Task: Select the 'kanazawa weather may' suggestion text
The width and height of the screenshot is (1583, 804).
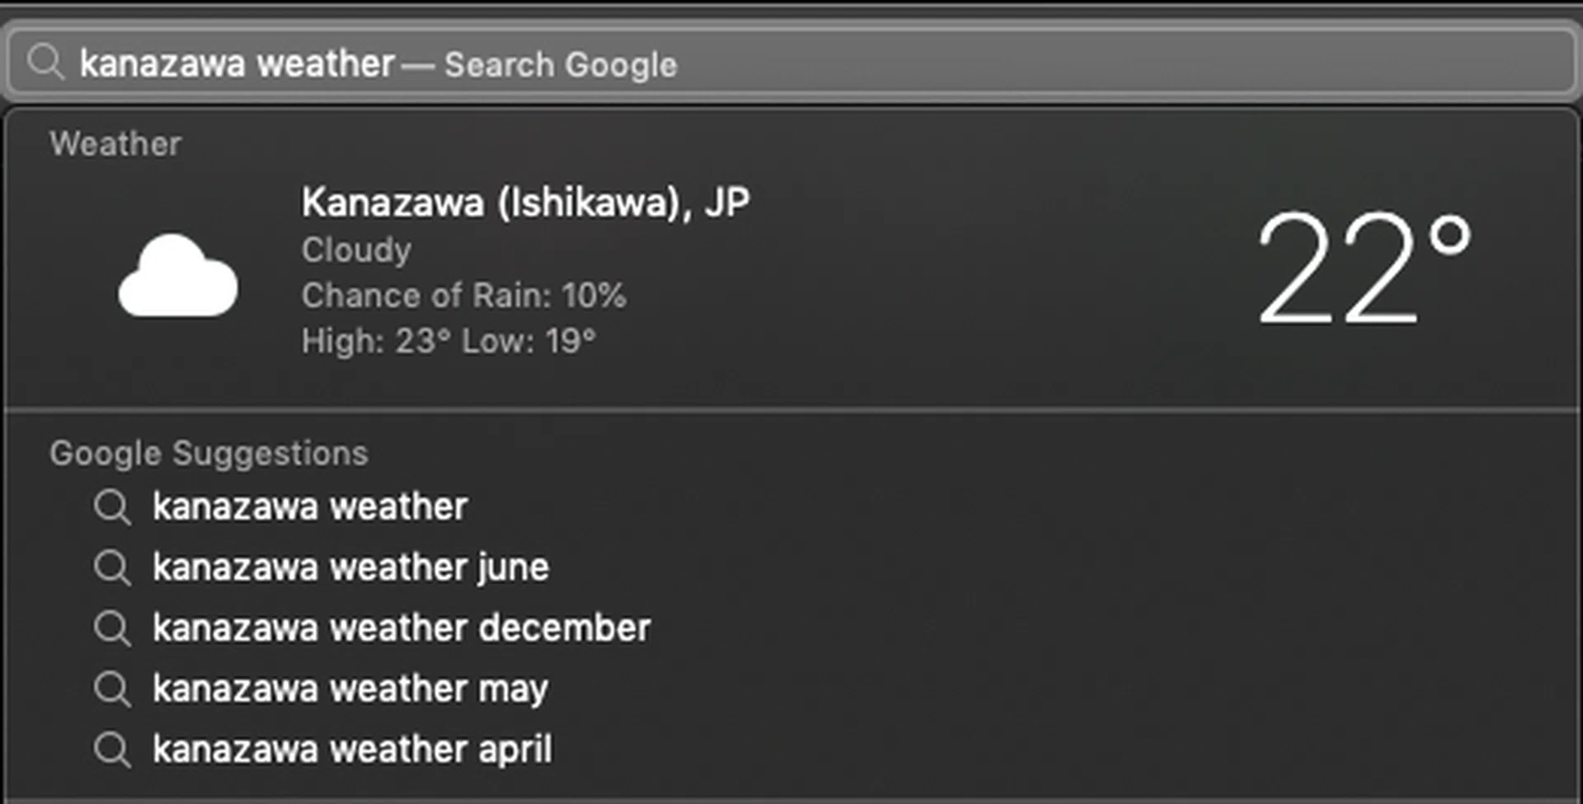Action: coord(350,689)
